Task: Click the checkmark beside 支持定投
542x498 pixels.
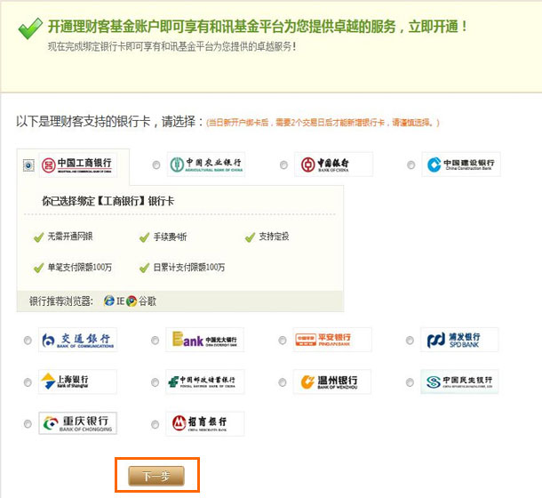Action: [250, 237]
